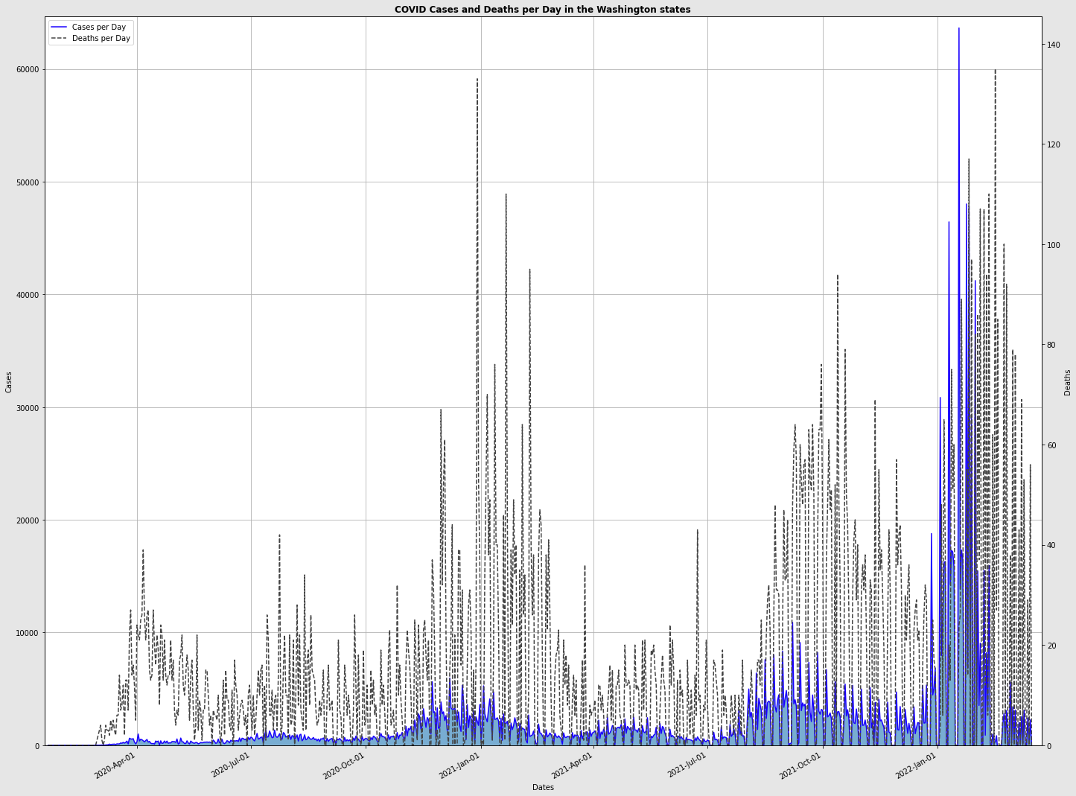Click the 40000 cases axis tick

click(28, 295)
